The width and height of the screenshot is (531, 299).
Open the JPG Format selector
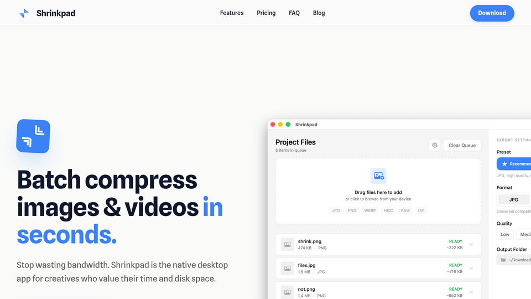pos(514,200)
